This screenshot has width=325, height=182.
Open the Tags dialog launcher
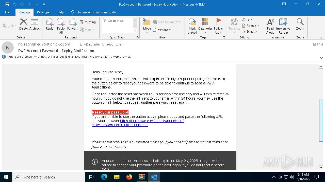pyautogui.click(x=224, y=37)
